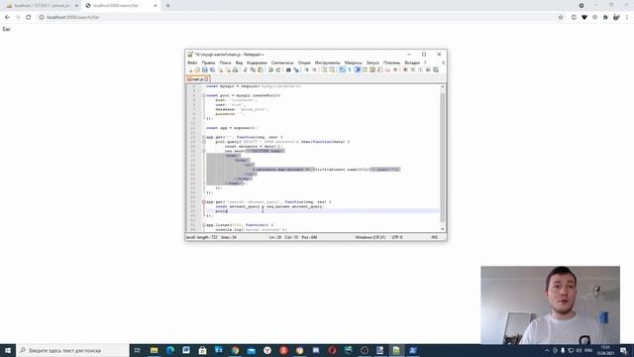This screenshot has width=634, height=357.
Task: Toggle synchronized vertical scrolling icon
Action: 324,69
